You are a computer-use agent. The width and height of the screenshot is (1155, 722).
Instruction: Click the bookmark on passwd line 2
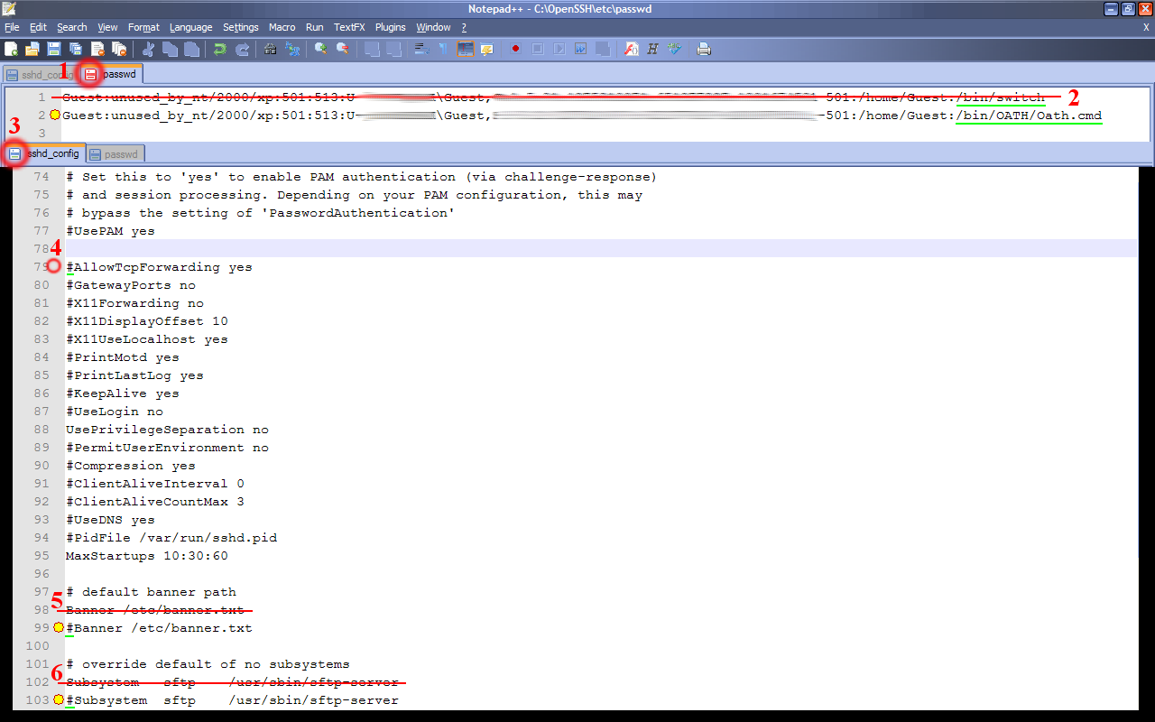(x=55, y=115)
